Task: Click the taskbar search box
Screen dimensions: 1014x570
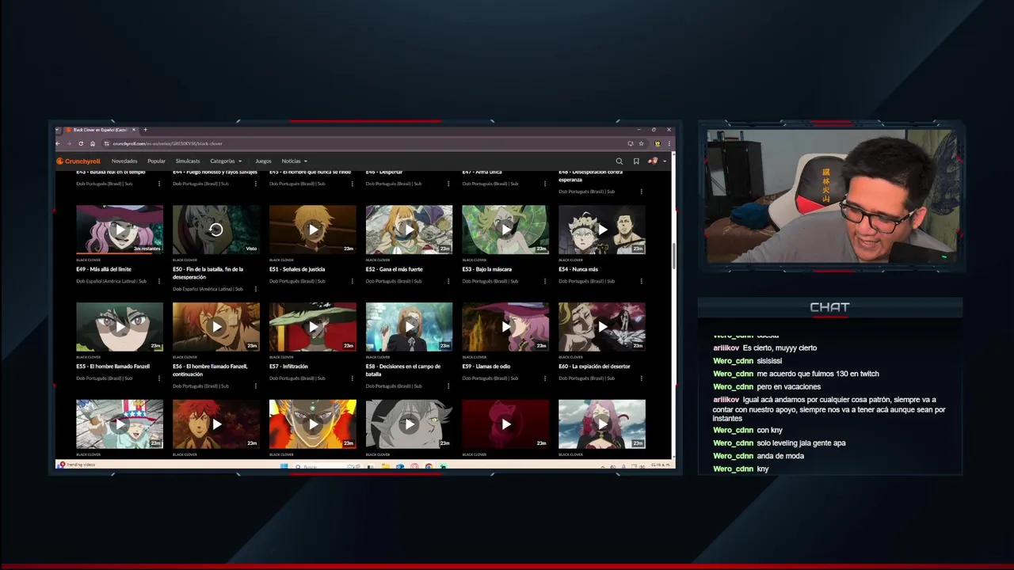Action: click(x=326, y=465)
